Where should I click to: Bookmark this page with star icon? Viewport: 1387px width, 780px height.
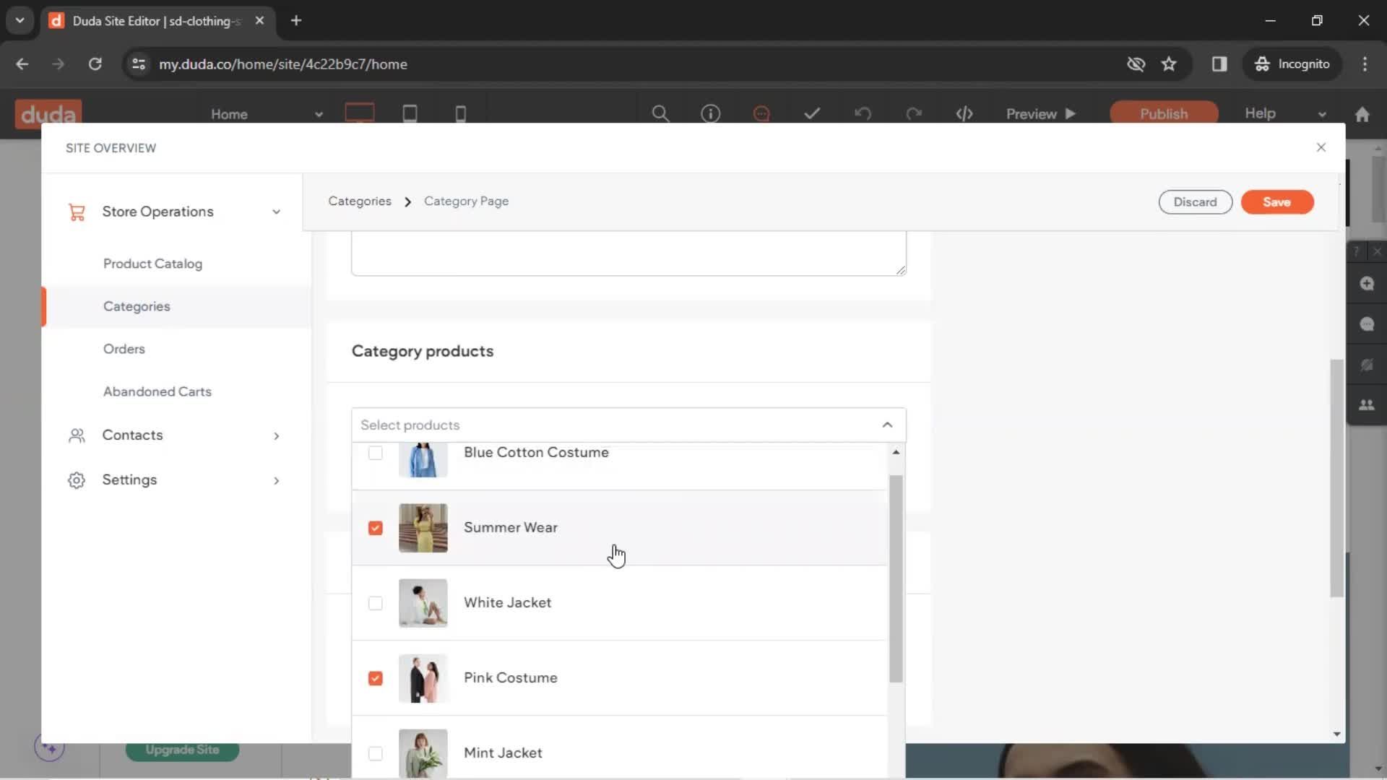coord(1168,64)
